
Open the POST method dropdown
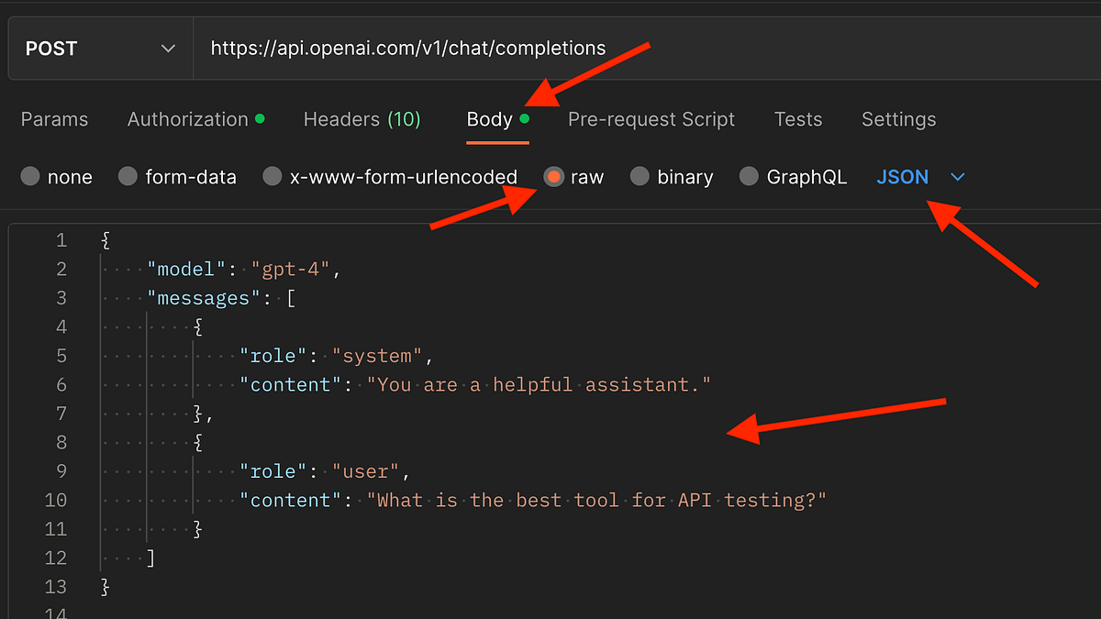click(x=99, y=49)
